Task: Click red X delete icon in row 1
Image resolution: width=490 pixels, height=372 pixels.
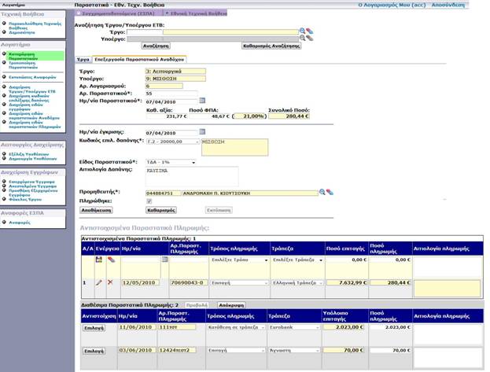Action: tap(111, 282)
